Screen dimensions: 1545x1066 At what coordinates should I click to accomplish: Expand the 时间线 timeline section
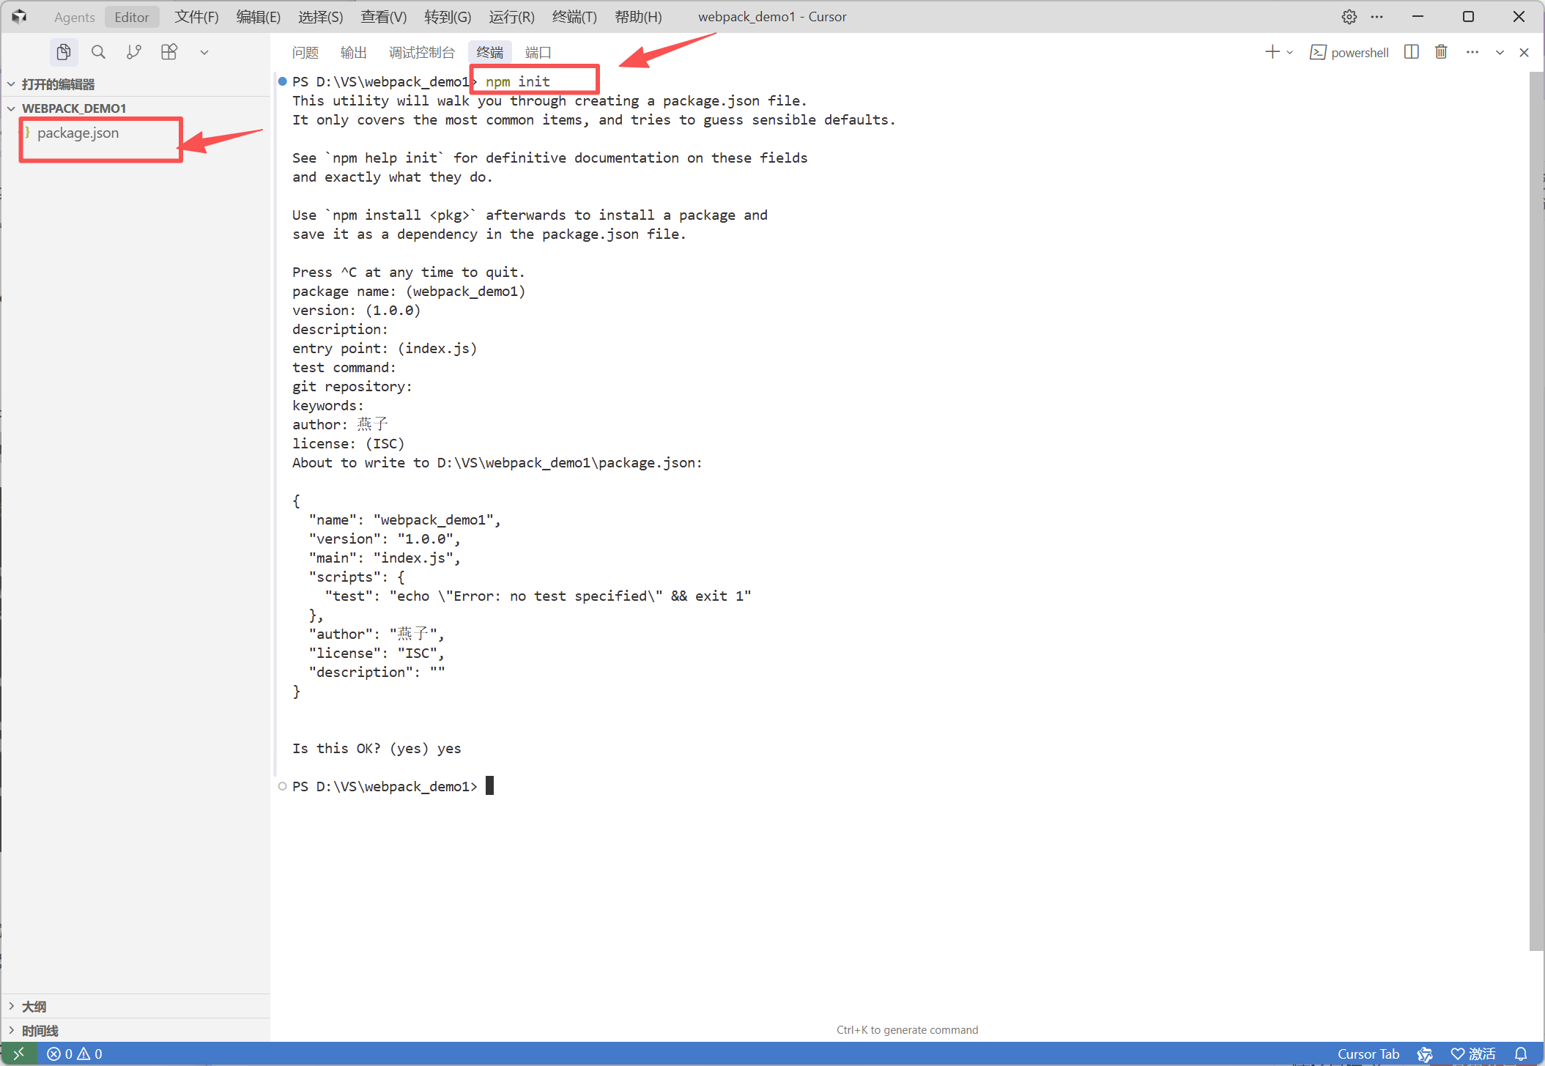40,1030
